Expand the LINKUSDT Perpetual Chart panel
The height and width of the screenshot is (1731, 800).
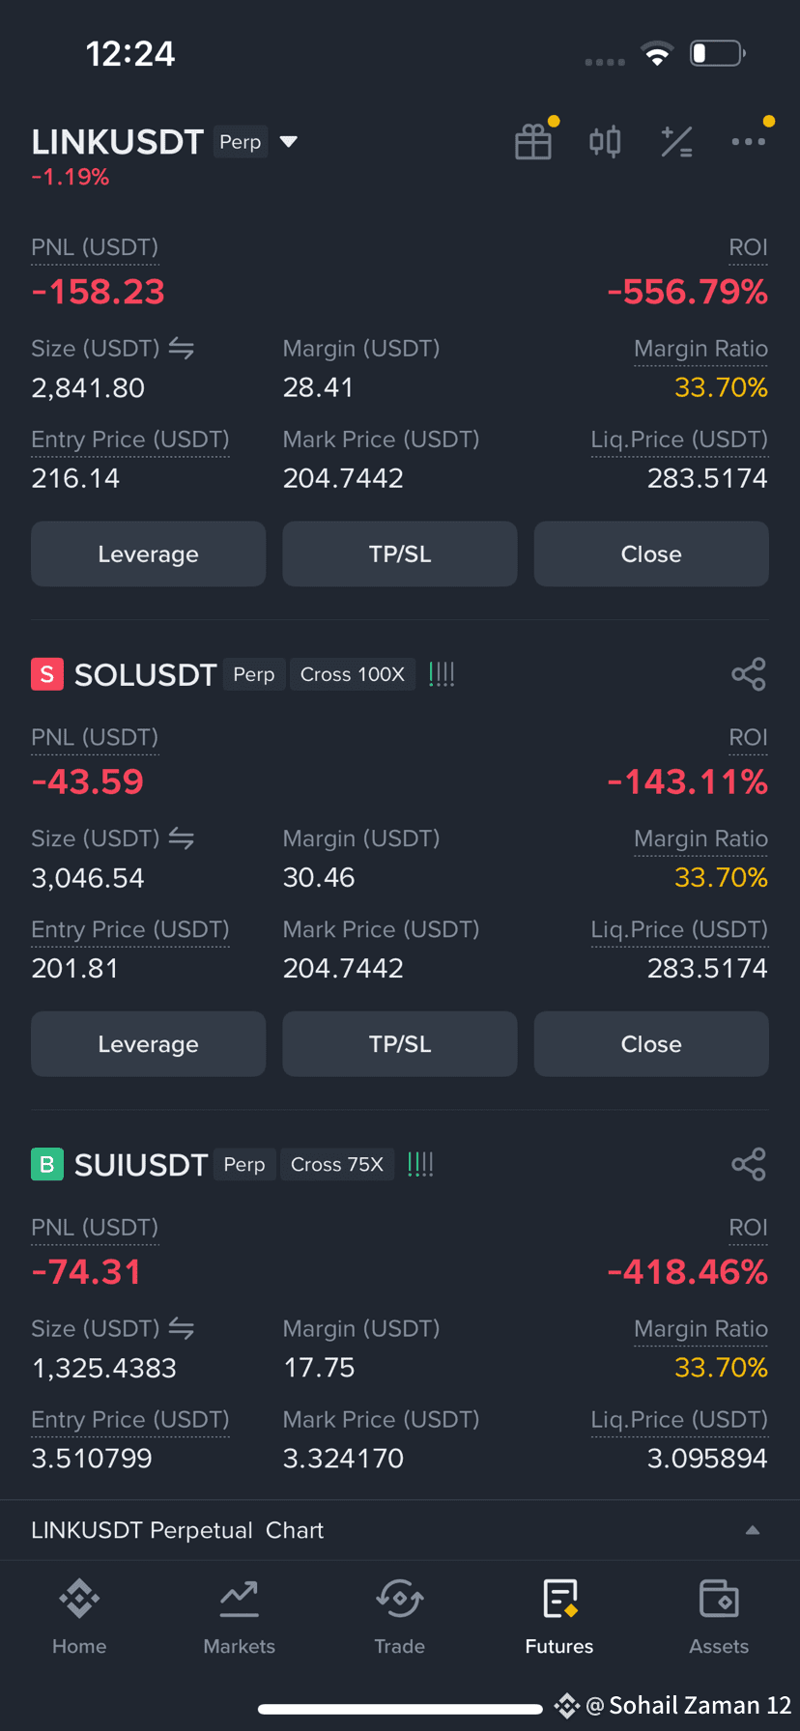tap(400, 1530)
